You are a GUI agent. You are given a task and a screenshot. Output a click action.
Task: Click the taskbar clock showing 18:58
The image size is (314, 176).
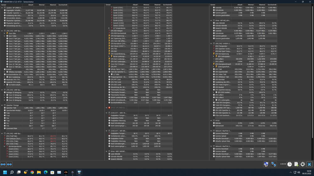point(308,172)
